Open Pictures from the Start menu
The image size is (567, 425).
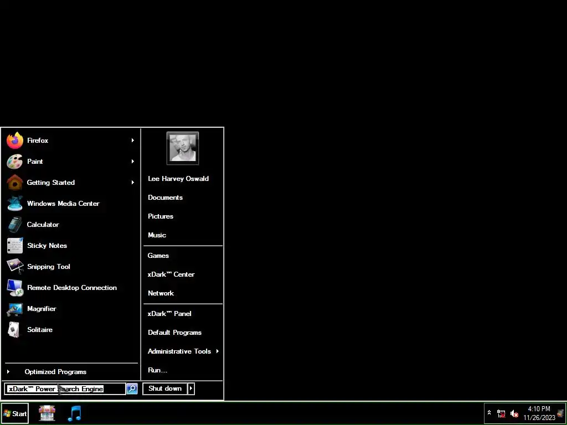coord(161,216)
